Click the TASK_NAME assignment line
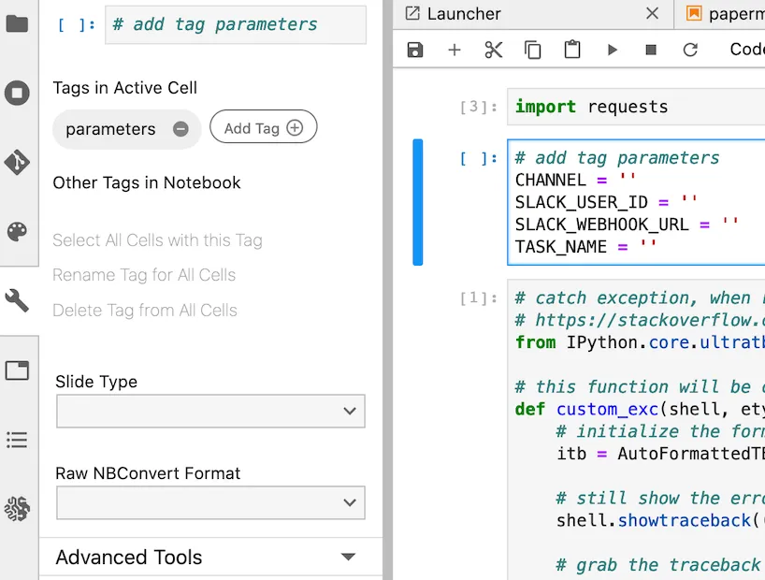This screenshot has width=765, height=580. pyautogui.click(x=586, y=247)
